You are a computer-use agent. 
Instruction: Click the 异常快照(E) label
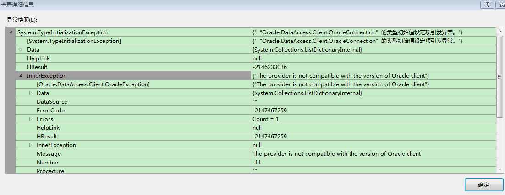pyautogui.click(x=22, y=20)
